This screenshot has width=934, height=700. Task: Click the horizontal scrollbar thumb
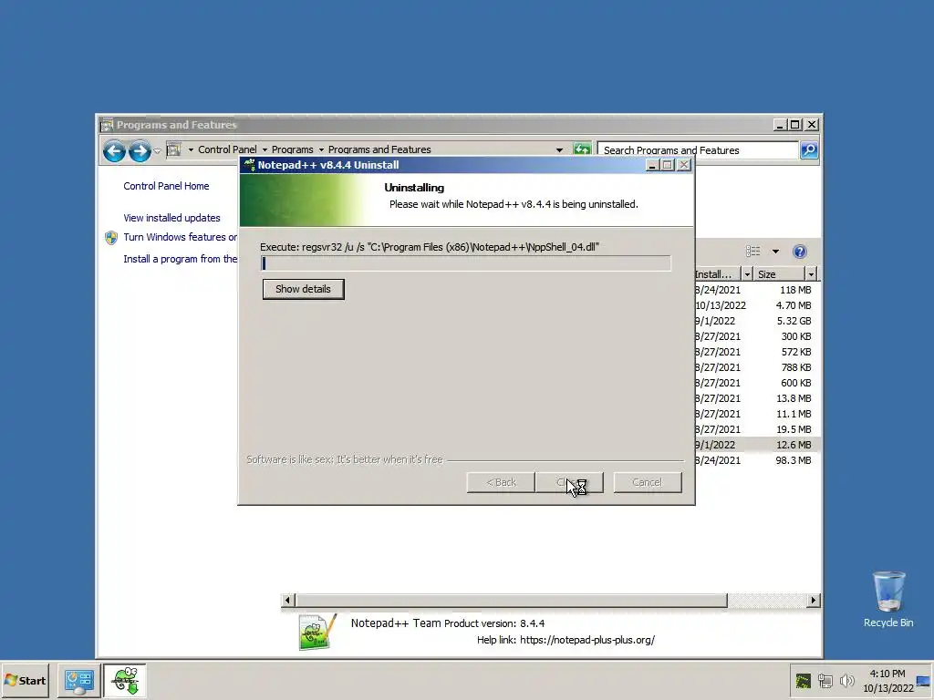[x=511, y=600]
